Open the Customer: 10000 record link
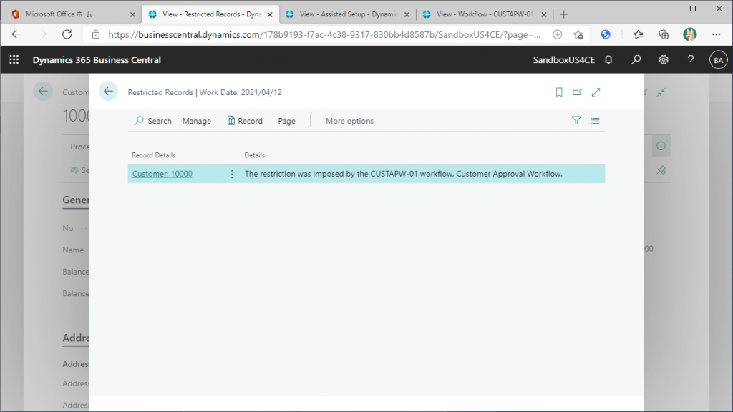Viewport: 733px width, 412px height. click(162, 174)
